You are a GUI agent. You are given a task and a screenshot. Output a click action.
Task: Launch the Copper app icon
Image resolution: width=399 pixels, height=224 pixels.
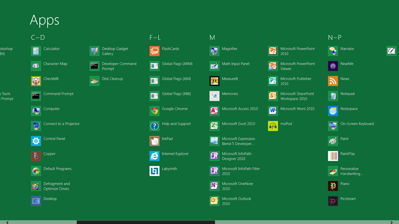pyautogui.click(x=36, y=156)
